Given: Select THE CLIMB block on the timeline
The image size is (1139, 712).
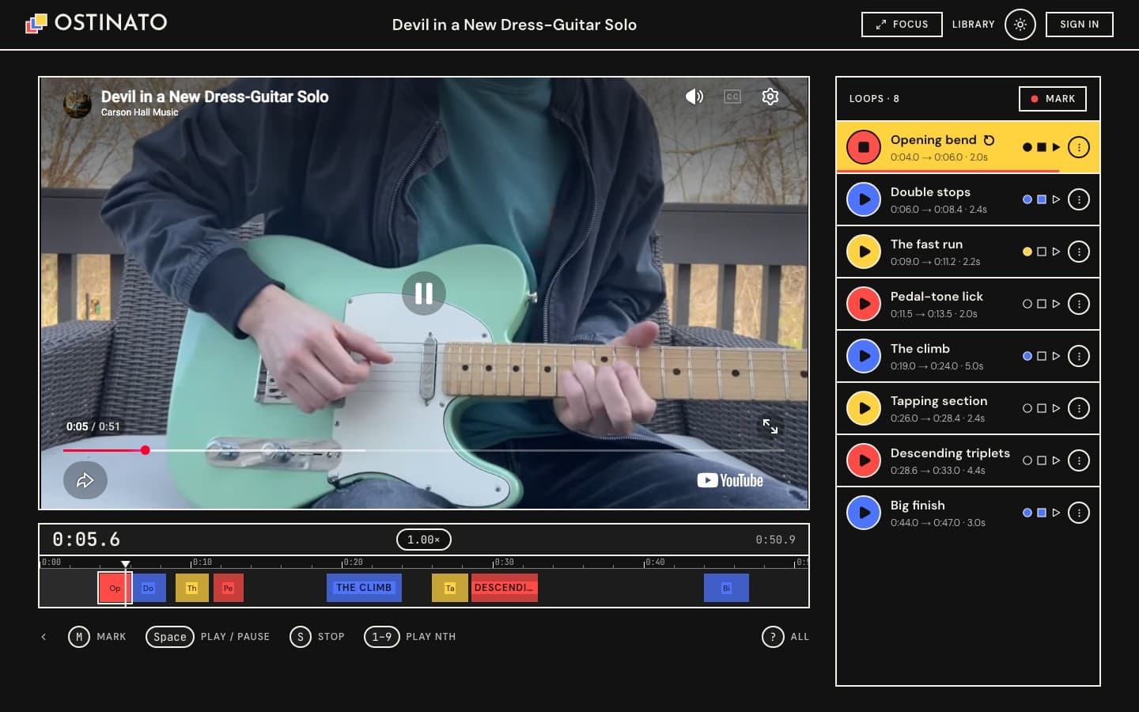Looking at the screenshot, I should click(364, 588).
